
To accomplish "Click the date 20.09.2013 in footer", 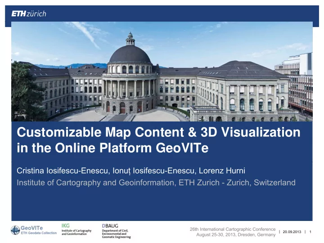I will tap(292, 232).
